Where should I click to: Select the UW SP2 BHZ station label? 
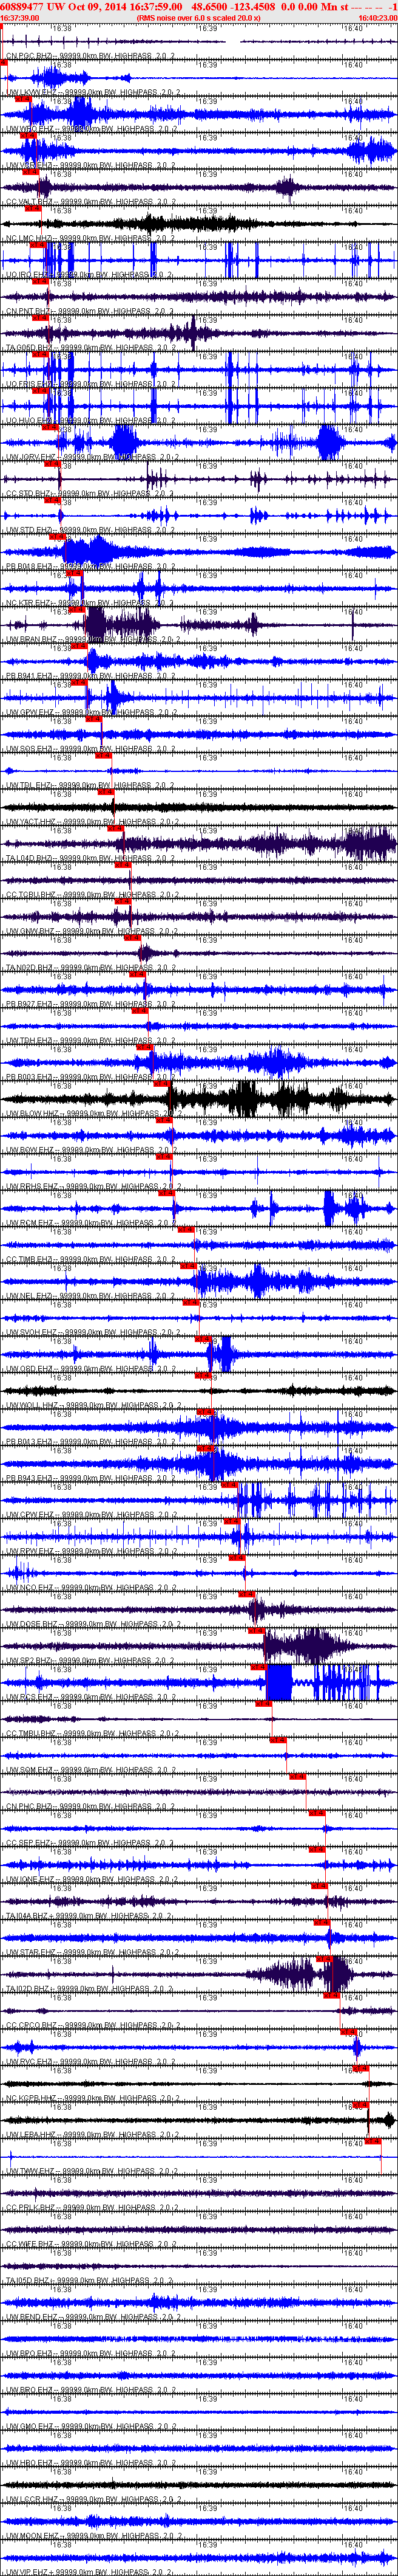91,1661
